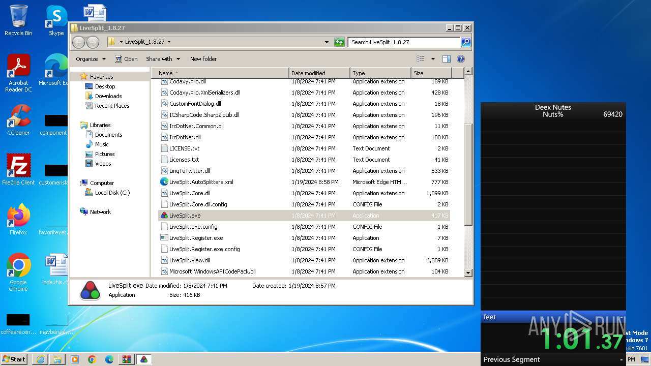
Task: Select LICENSE.txt document icon
Action: click(164, 148)
